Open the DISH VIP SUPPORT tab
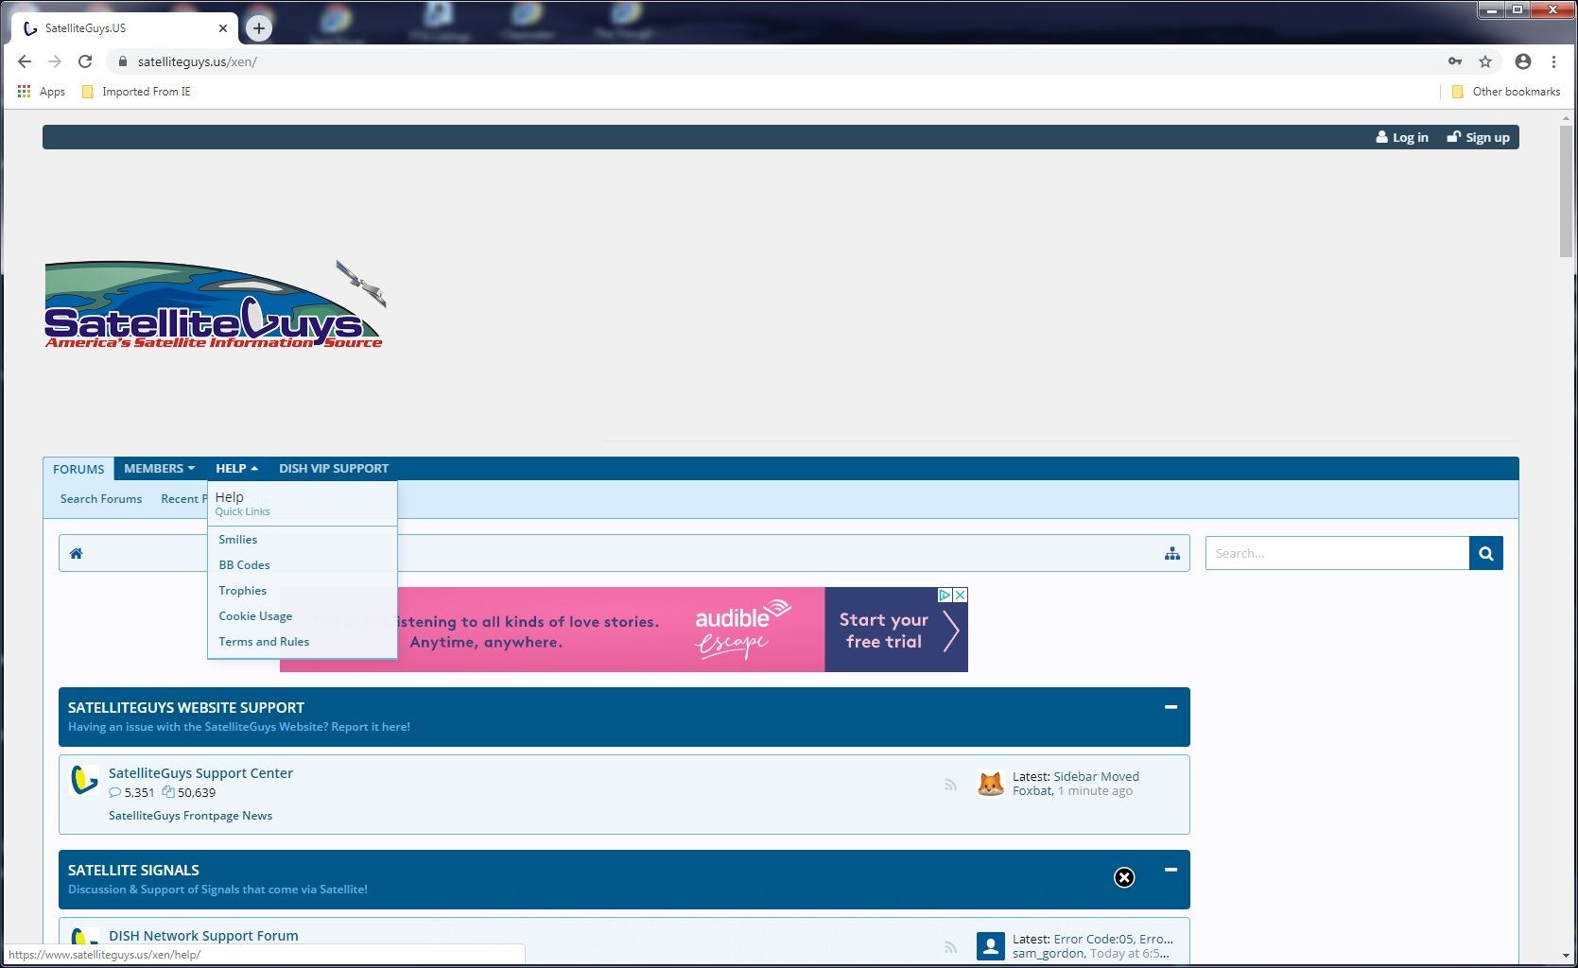This screenshot has height=968, width=1578. click(334, 469)
